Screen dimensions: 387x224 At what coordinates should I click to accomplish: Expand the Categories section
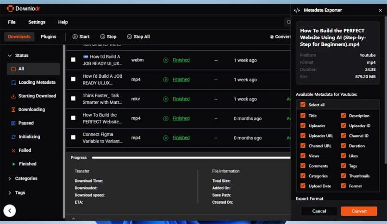point(10,179)
